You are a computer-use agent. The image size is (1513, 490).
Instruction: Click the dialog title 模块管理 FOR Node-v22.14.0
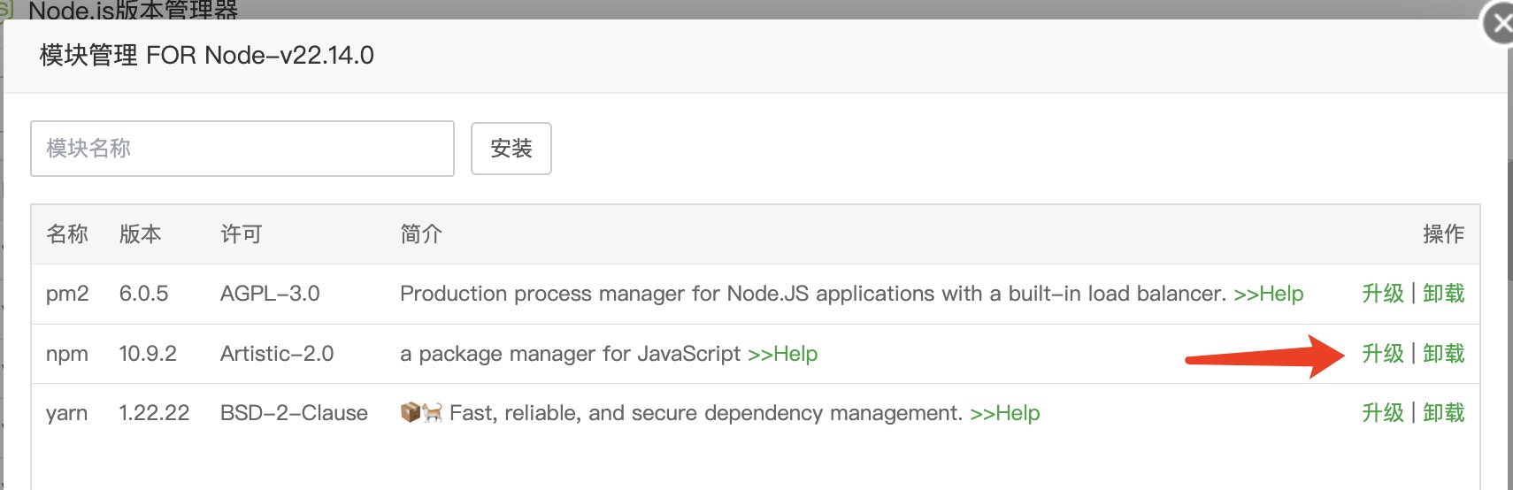pos(207,56)
